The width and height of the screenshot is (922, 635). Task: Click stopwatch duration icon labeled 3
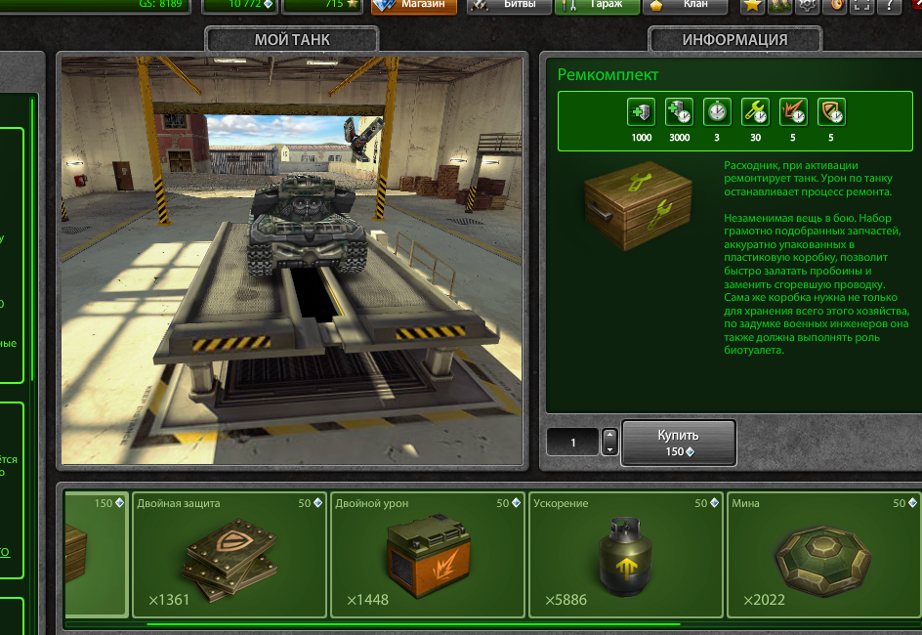tap(717, 111)
